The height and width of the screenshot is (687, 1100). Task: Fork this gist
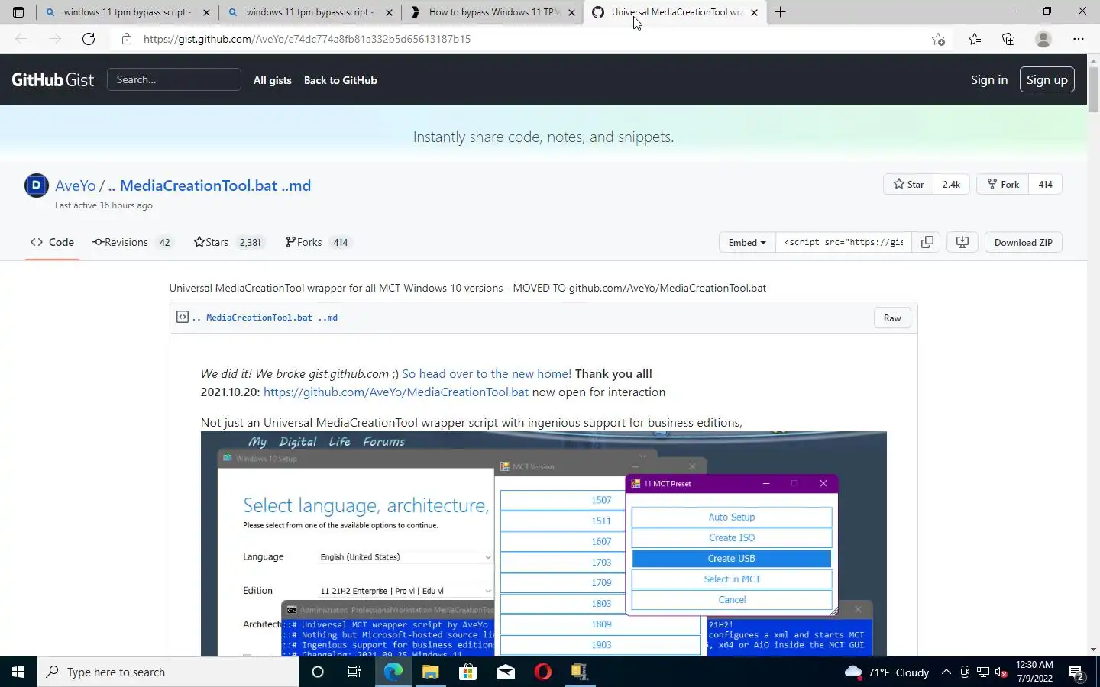click(x=1003, y=184)
